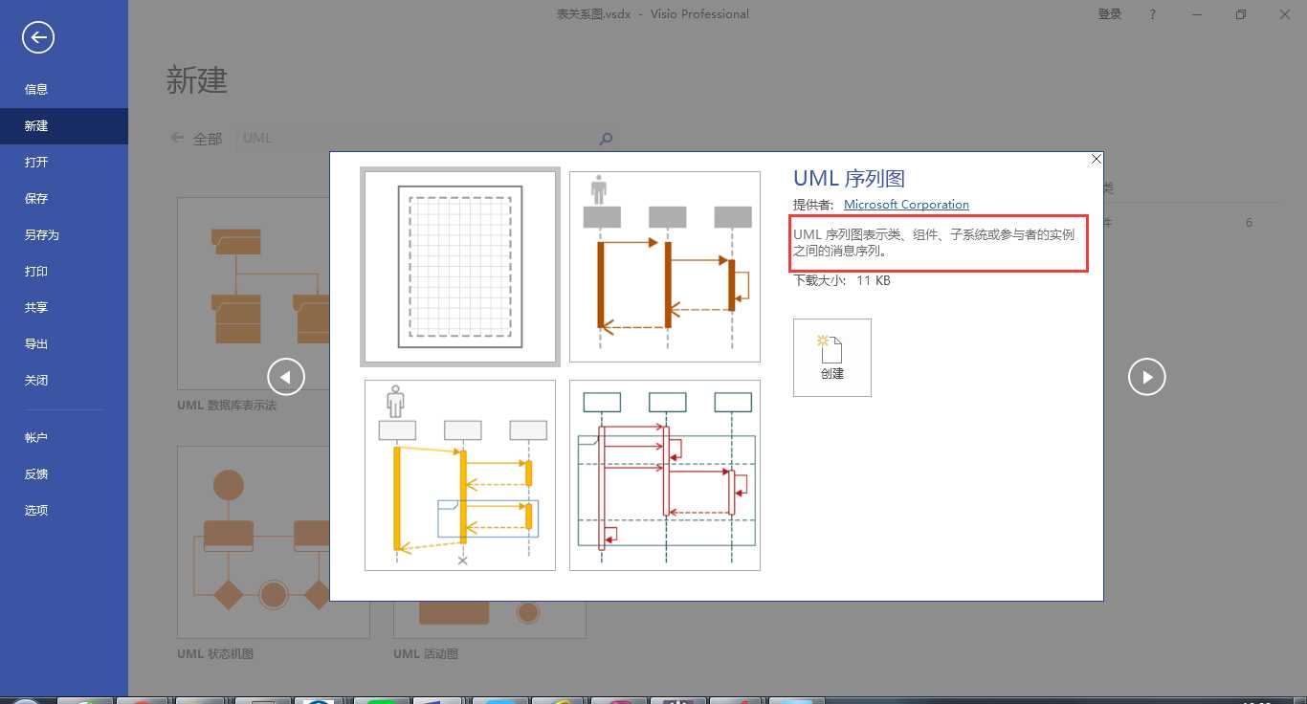Close the UML 序列图 preview dialog

coord(1097,159)
